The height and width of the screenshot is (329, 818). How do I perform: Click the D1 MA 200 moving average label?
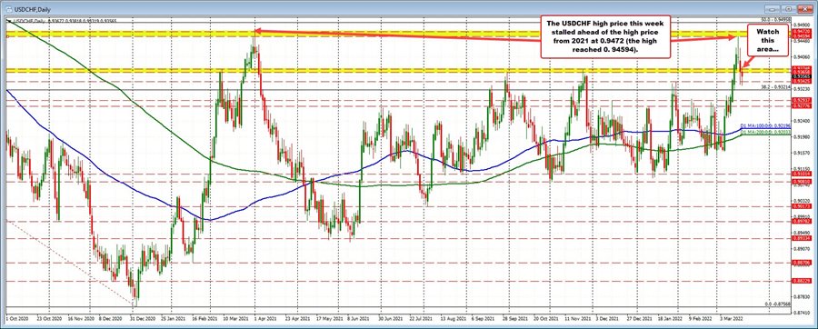click(x=766, y=133)
